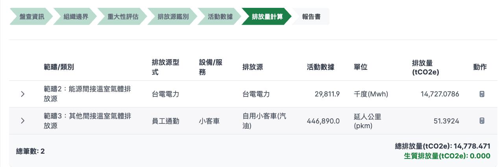The height and width of the screenshot is (167, 499).
Task: Click the 排放源型式 column header
Action: click(x=166, y=67)
